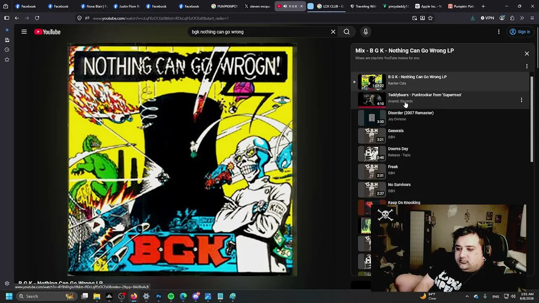Switch to the Nova Blair Facebook tab

(x=93, y=6)
